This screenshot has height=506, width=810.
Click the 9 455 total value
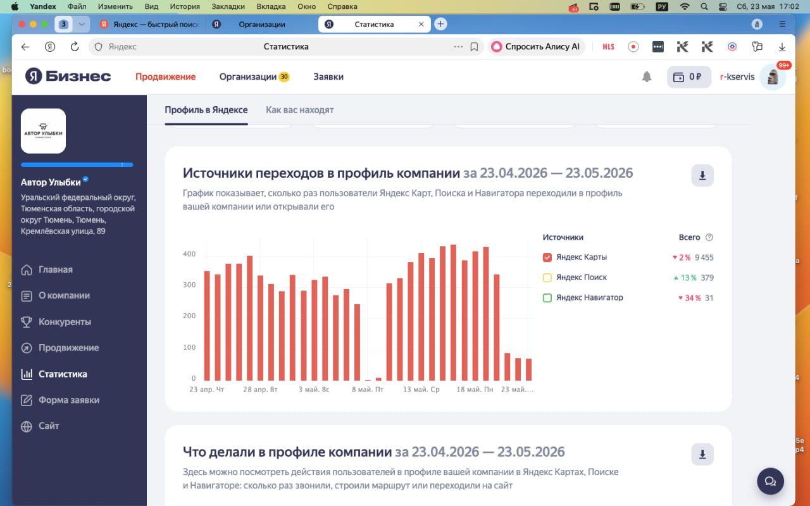[x=704, y=257]
